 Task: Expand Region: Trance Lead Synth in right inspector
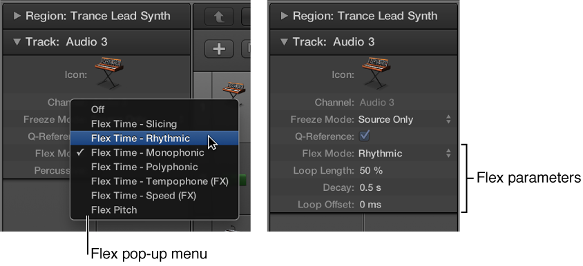pos(285,16)
